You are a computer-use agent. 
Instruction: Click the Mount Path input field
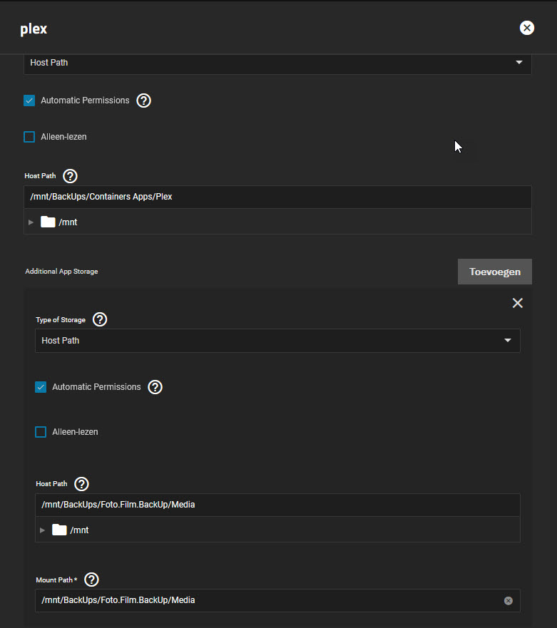[x=267, y=601]
